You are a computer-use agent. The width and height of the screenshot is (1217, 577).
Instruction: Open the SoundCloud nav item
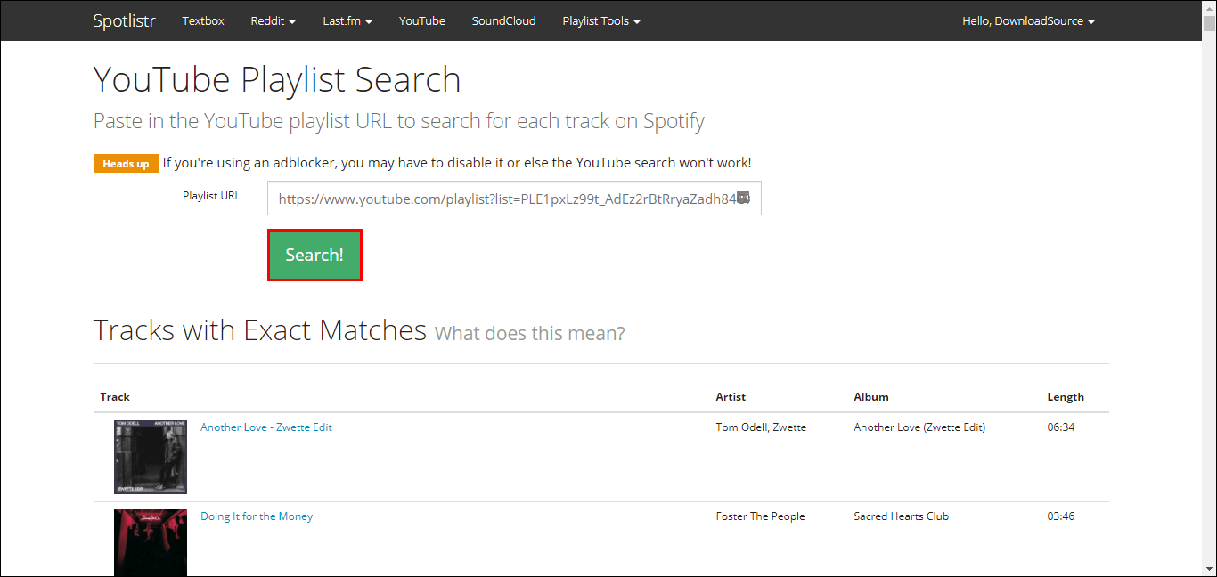[x=504, y=20]
